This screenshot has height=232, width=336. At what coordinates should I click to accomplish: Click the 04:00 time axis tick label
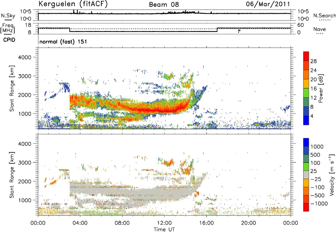[80, 223]
